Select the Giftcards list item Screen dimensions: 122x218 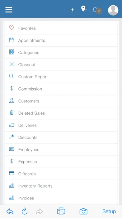coord(61,174)
